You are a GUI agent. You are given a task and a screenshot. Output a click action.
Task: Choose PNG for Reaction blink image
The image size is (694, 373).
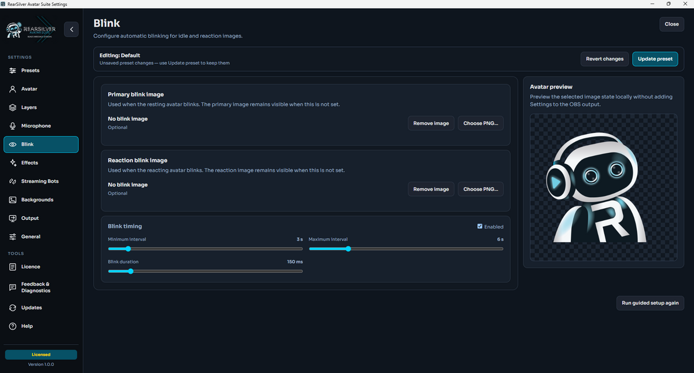pyautogui.click(x=481, y=189)
